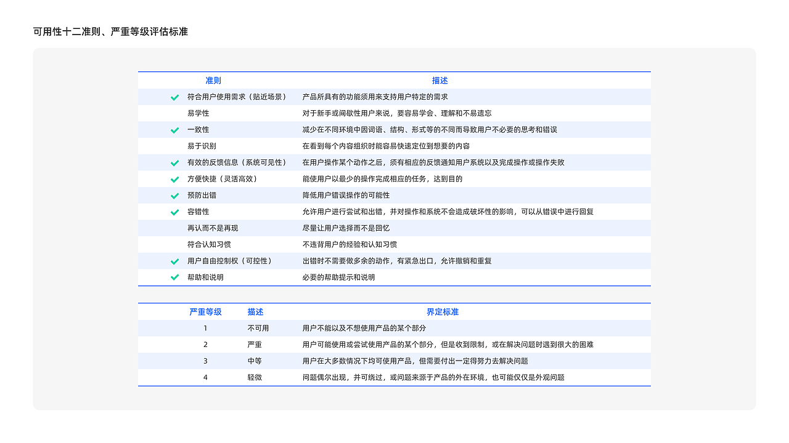
Task: Select severity level 4 cell
Action: pyautogui.click(x=205, y=377)
